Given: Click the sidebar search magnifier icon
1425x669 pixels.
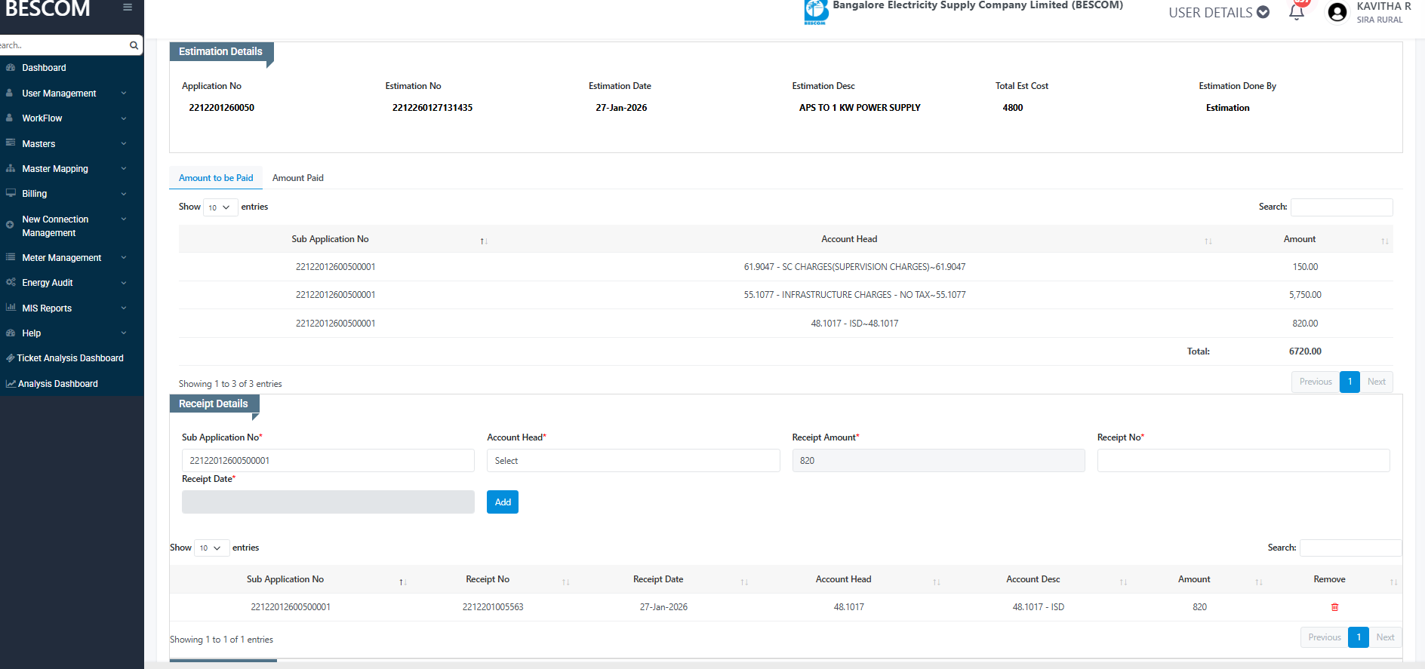Looking at the screenshot, I should pyautogui.click(x=134, y=45).
